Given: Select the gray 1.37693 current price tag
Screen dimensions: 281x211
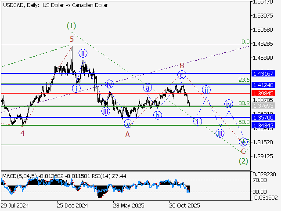Looking at the screenshot, I should (x=263, y=106).
